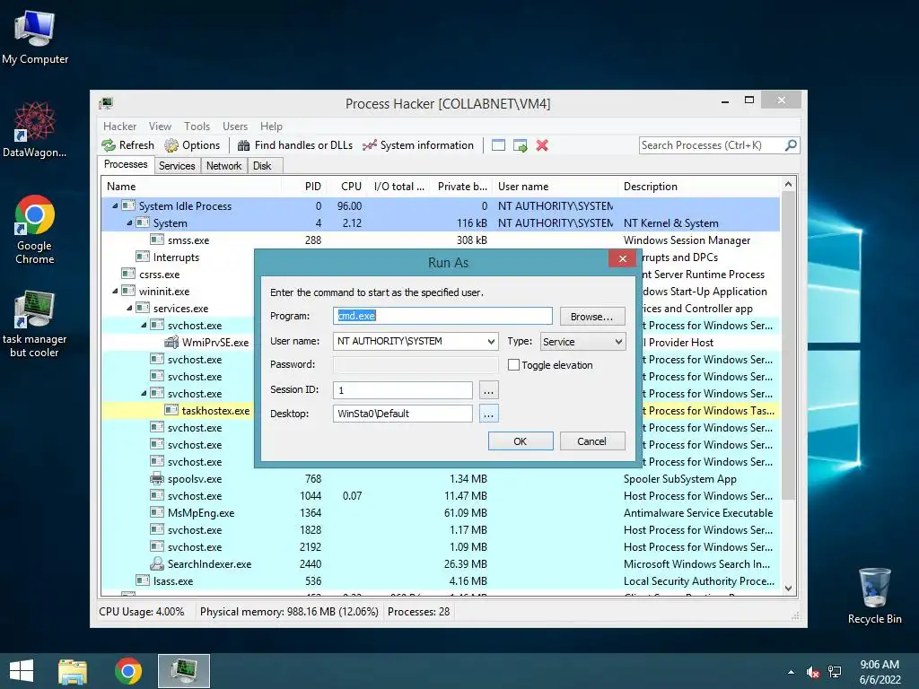Viewport: 919px width, 689px height.
Task: Click the Process Hacker taskbar button
Action: 183,671
